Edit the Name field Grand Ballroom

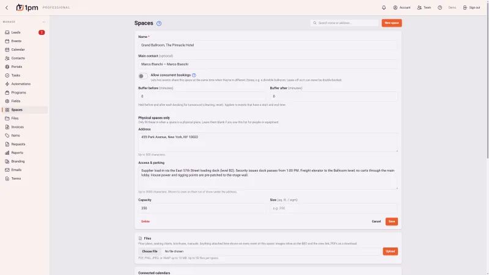(x=268, y=45)
